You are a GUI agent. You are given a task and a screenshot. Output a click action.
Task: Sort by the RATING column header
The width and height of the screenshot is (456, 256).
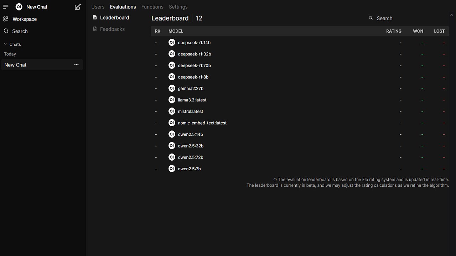[x=394, y=31]
